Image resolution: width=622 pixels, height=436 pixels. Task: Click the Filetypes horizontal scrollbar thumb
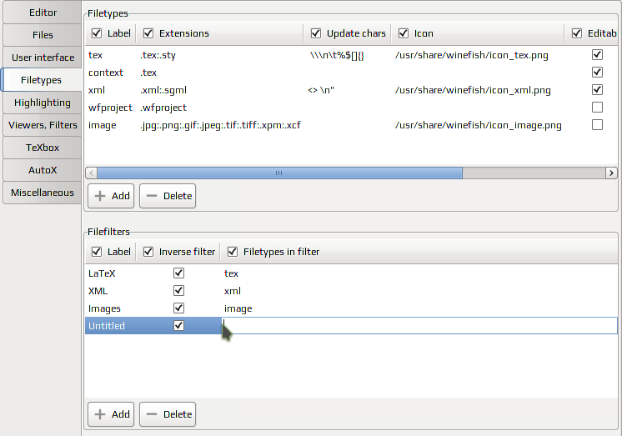(279, 173)
